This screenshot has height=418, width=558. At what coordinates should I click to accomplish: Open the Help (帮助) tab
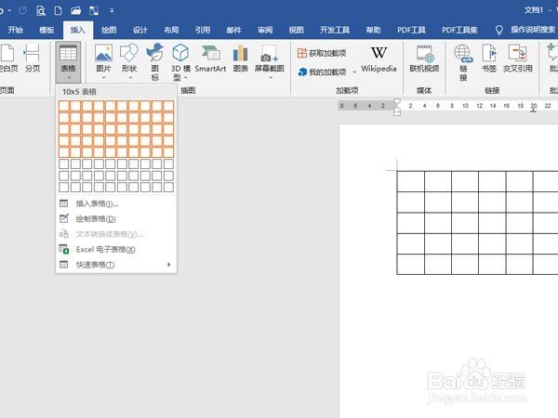coord(373,30)
